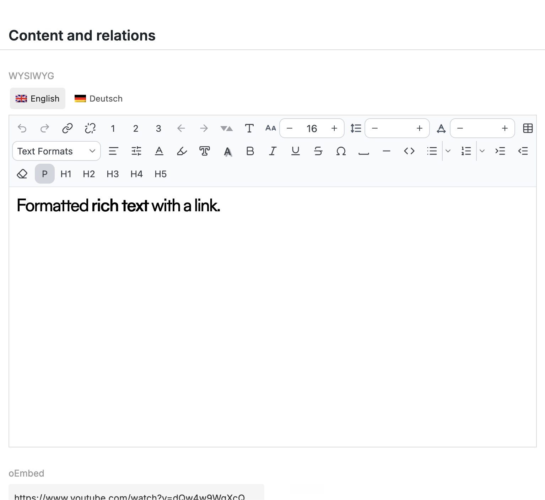The height and width of the screenshot is (500, 545).
Task: Click the undo arrow icon
Action: coord(22,128)
